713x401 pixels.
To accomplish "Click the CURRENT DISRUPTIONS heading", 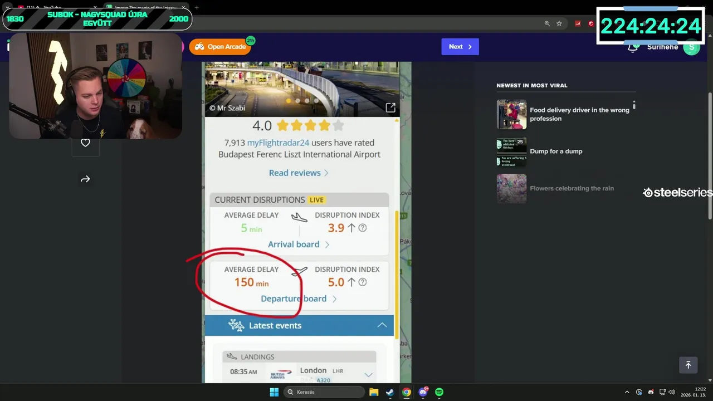I will coord(260,200).
